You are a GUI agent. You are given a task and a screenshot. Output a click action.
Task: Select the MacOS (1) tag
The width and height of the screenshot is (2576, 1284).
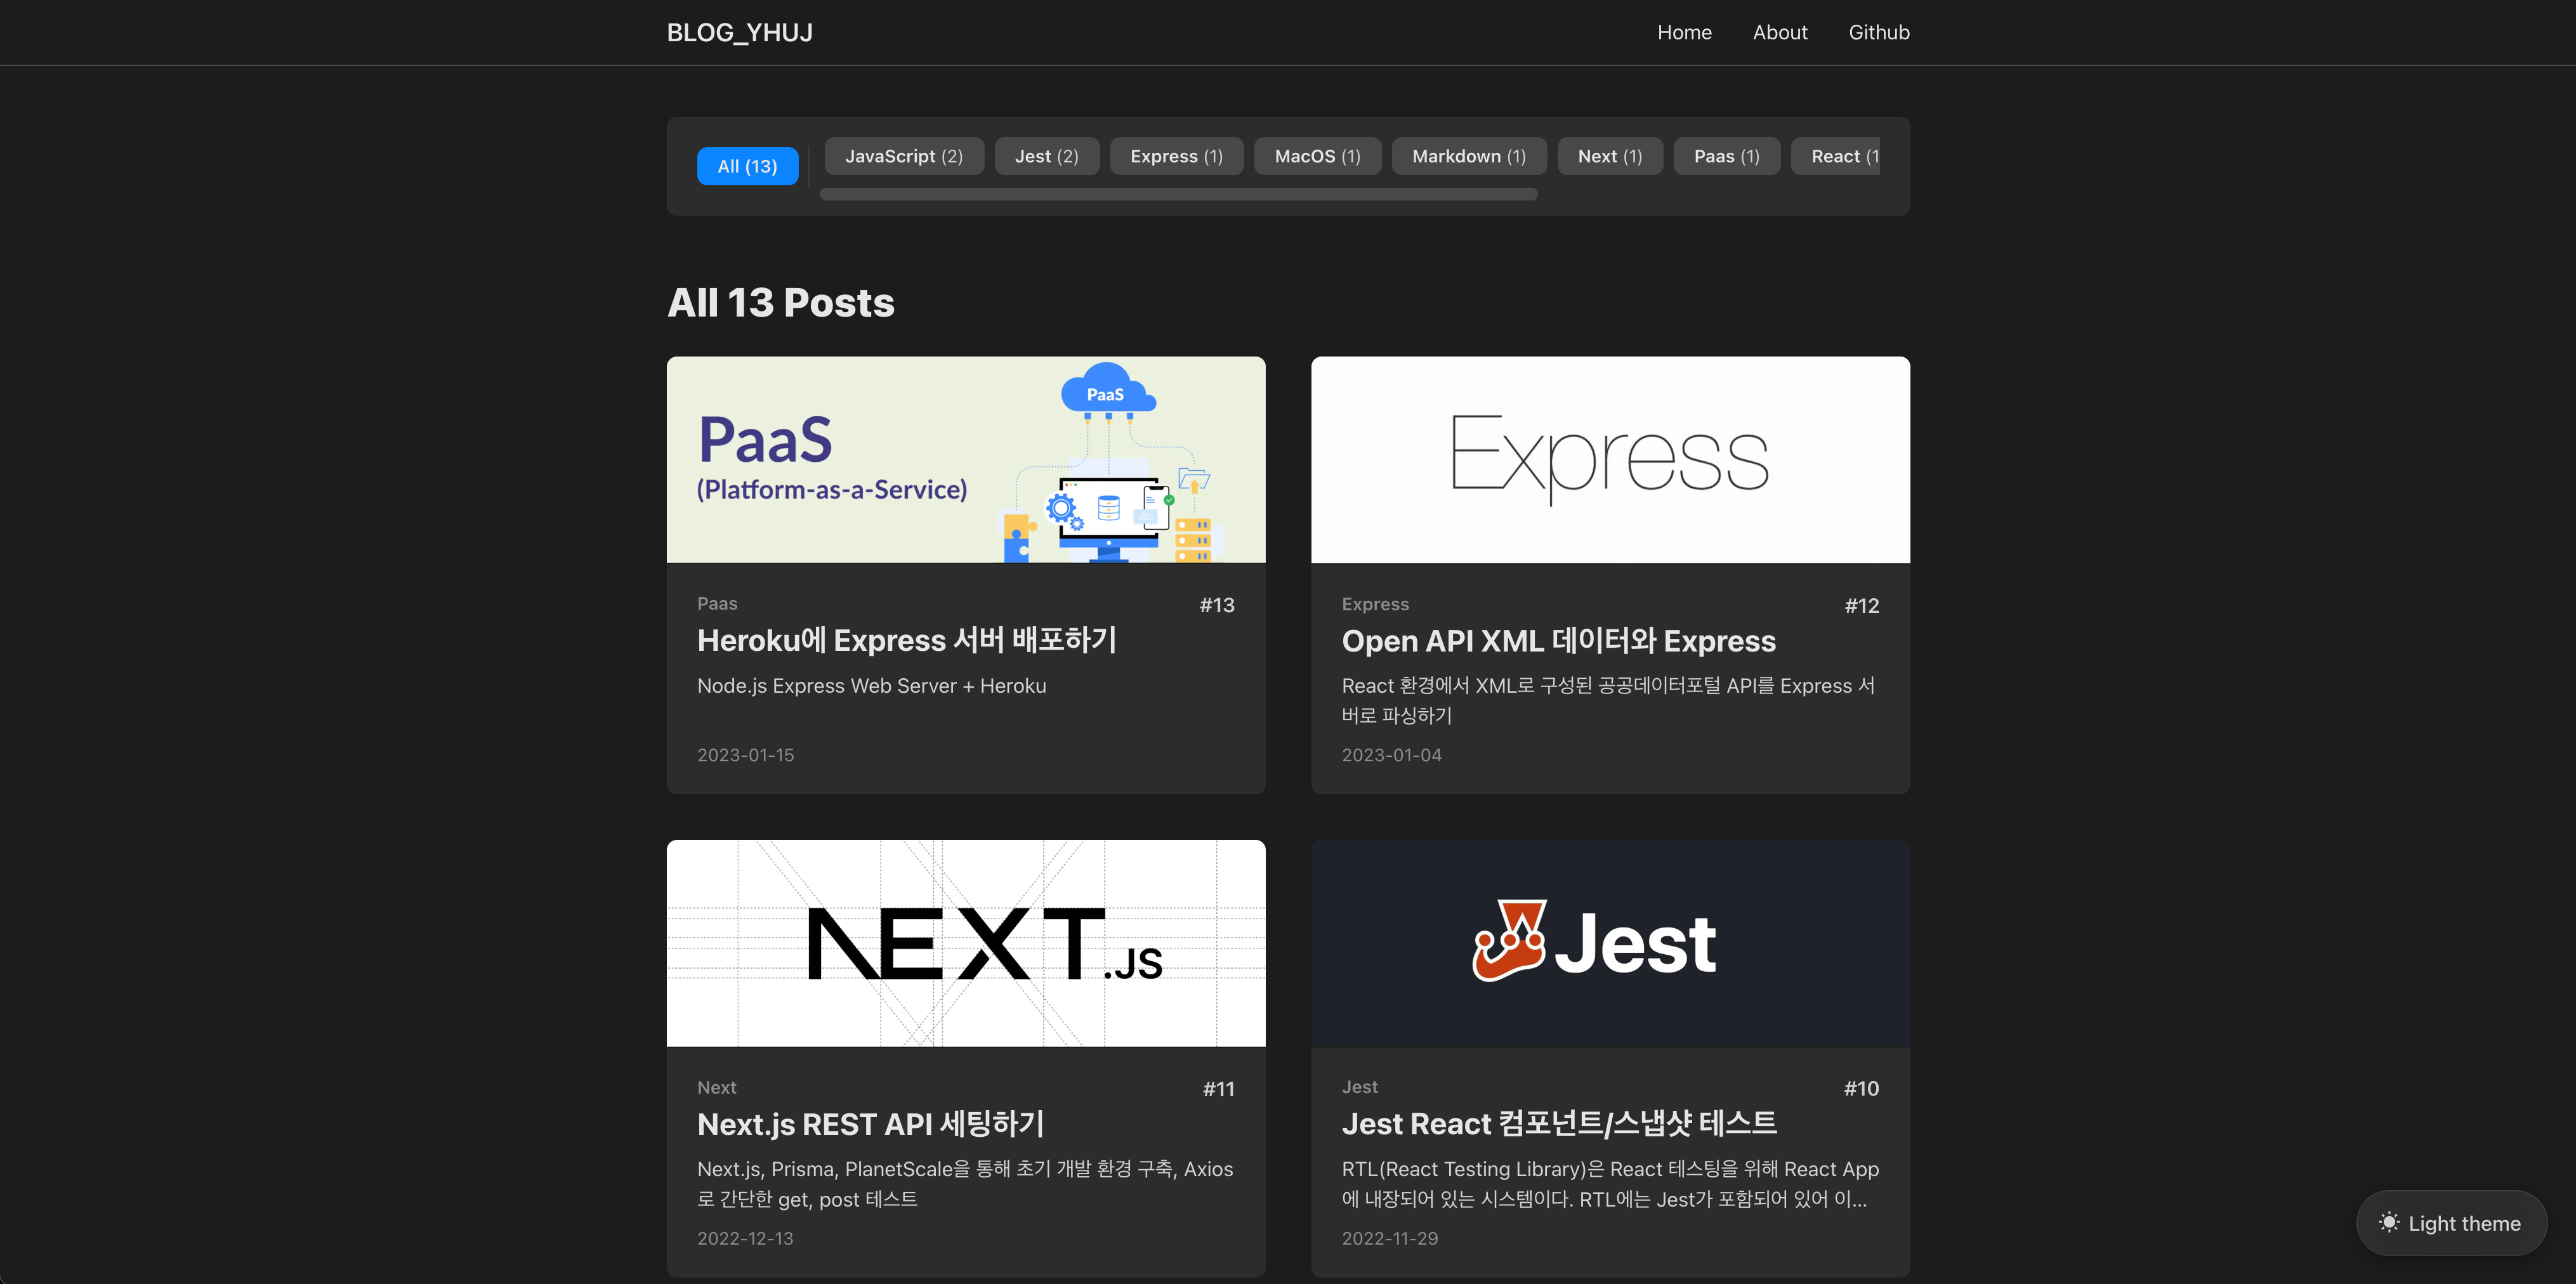(x=1317, y=156)
